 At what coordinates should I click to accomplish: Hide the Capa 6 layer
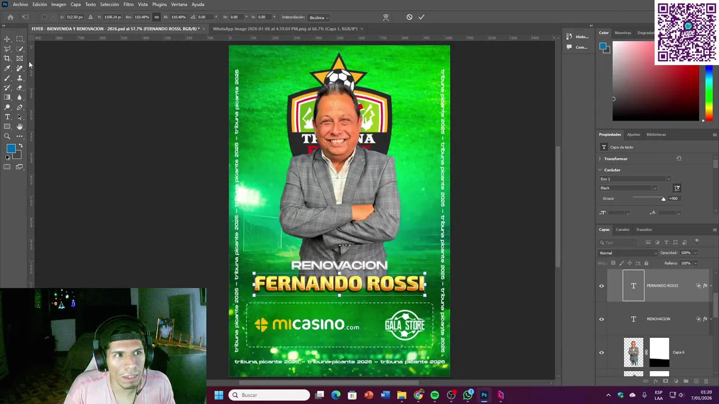pos(602,352)
